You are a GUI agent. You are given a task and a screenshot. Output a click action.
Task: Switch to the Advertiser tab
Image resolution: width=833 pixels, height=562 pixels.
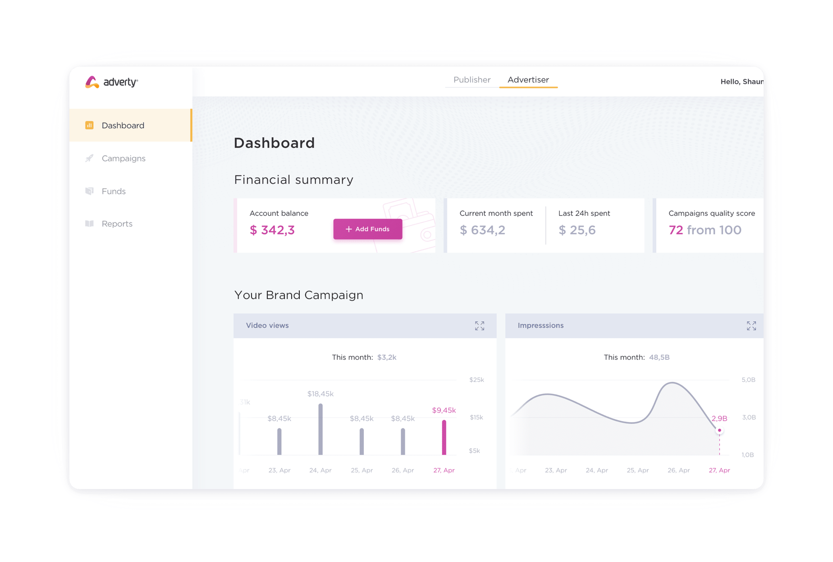click(x=528, y=80)
